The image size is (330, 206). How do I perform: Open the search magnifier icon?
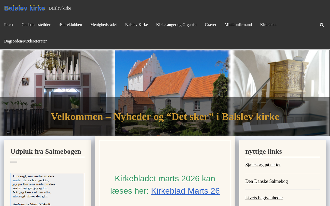point(322,25)
